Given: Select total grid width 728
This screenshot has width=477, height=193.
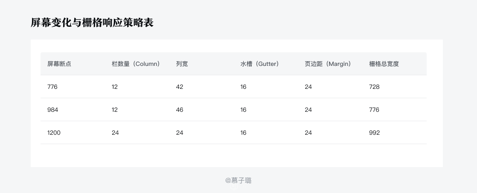Looking at the screenshot, I should pos(374,87).
